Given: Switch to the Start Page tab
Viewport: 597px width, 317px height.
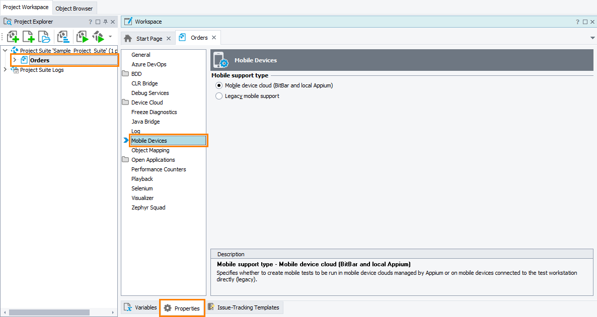Looking at the screenshot, I should 149,38.
